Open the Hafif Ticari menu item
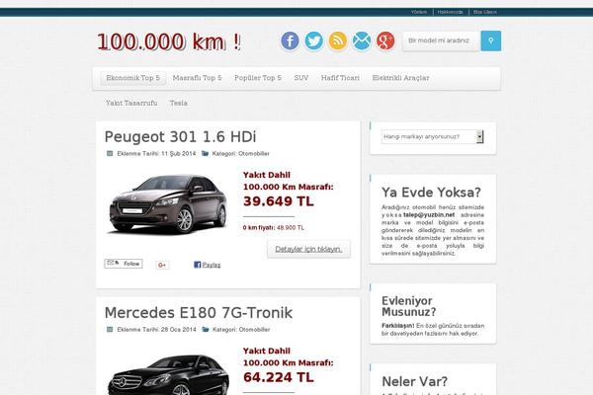 [340, 78]
